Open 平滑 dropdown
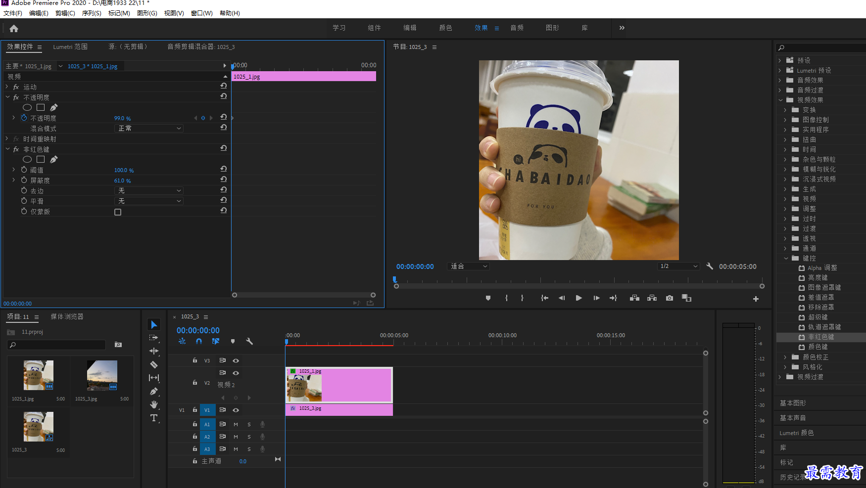This screenshot has height=488, width=866. coord(149,201)
